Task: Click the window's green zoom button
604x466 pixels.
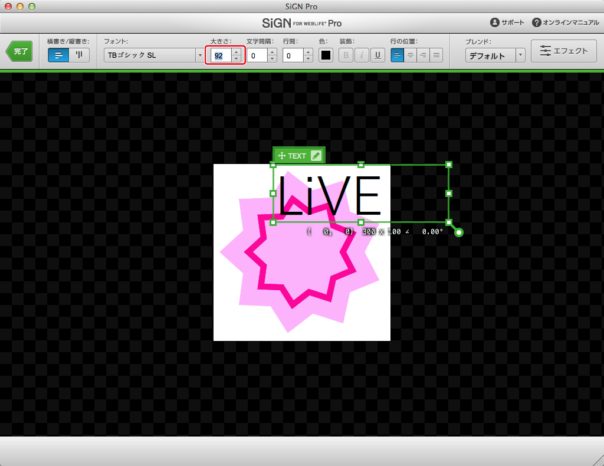Action: [32, 6]
